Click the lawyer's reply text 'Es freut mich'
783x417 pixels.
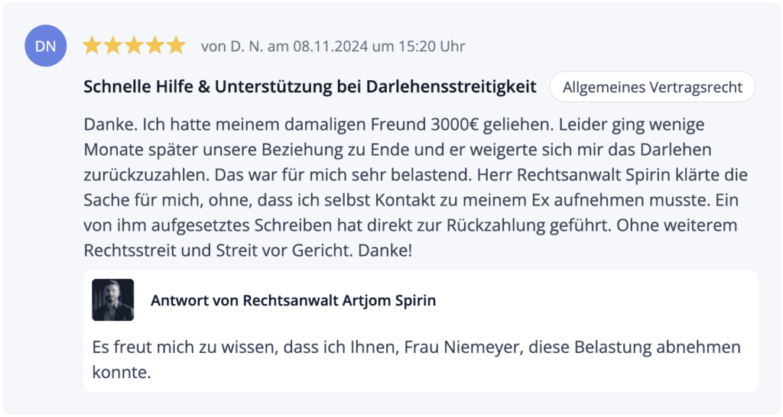[417, 359]
